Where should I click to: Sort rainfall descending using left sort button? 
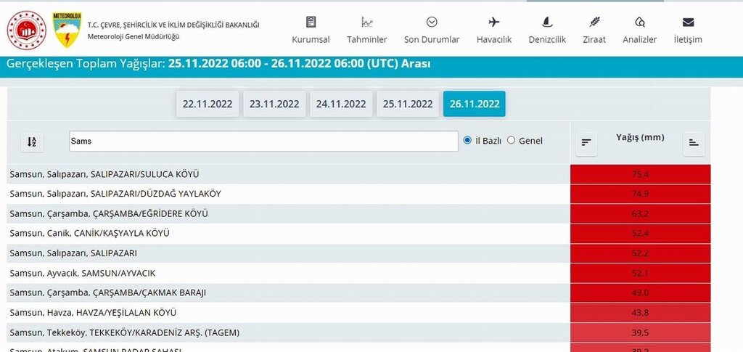click(586, 143)
